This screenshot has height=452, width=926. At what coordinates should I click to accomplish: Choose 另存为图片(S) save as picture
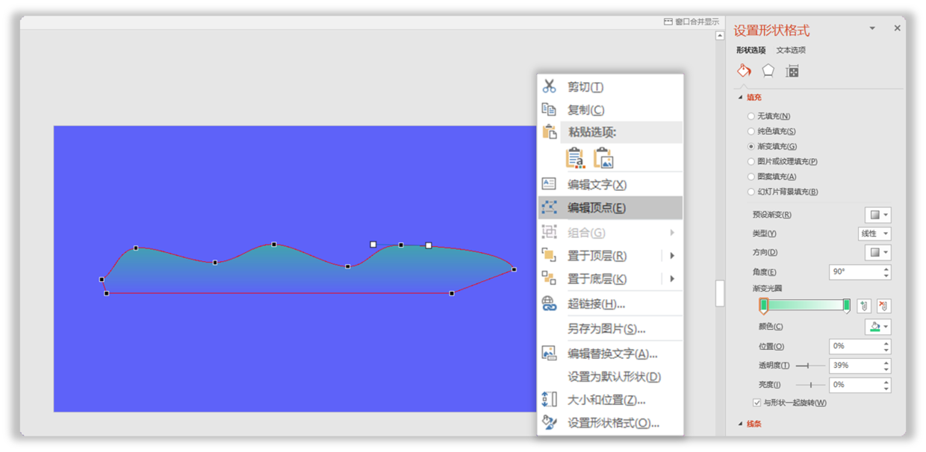click(x=610, y=328)
